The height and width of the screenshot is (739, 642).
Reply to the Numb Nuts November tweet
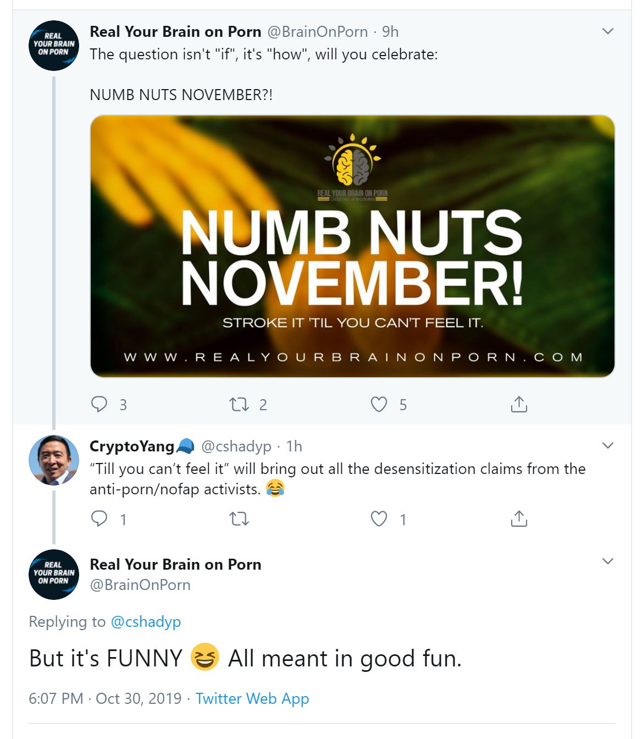click(x=99, y=405)
